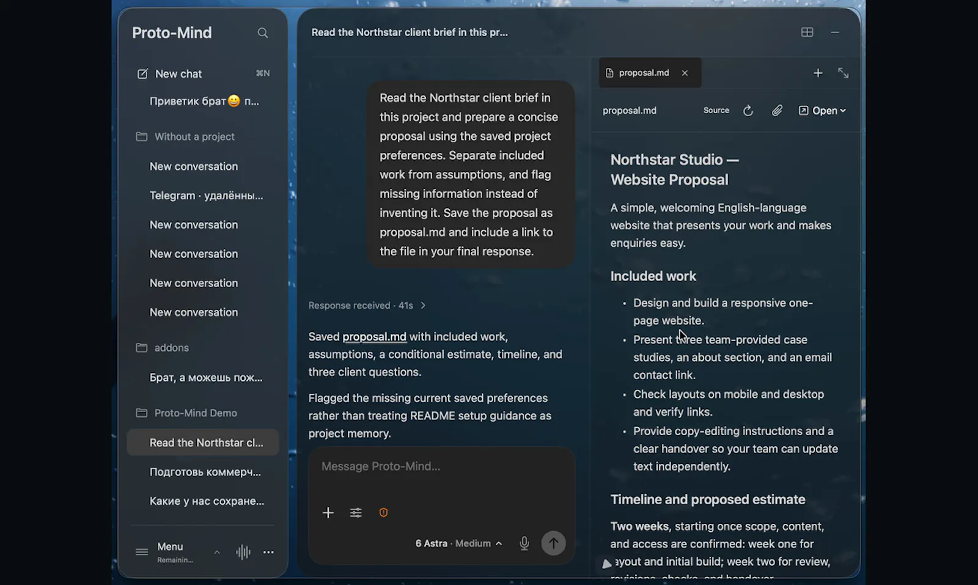The image size is (978, 585).
Task: Activate the microphone icon
Action: pyautogui.click(x=524, y=543)
